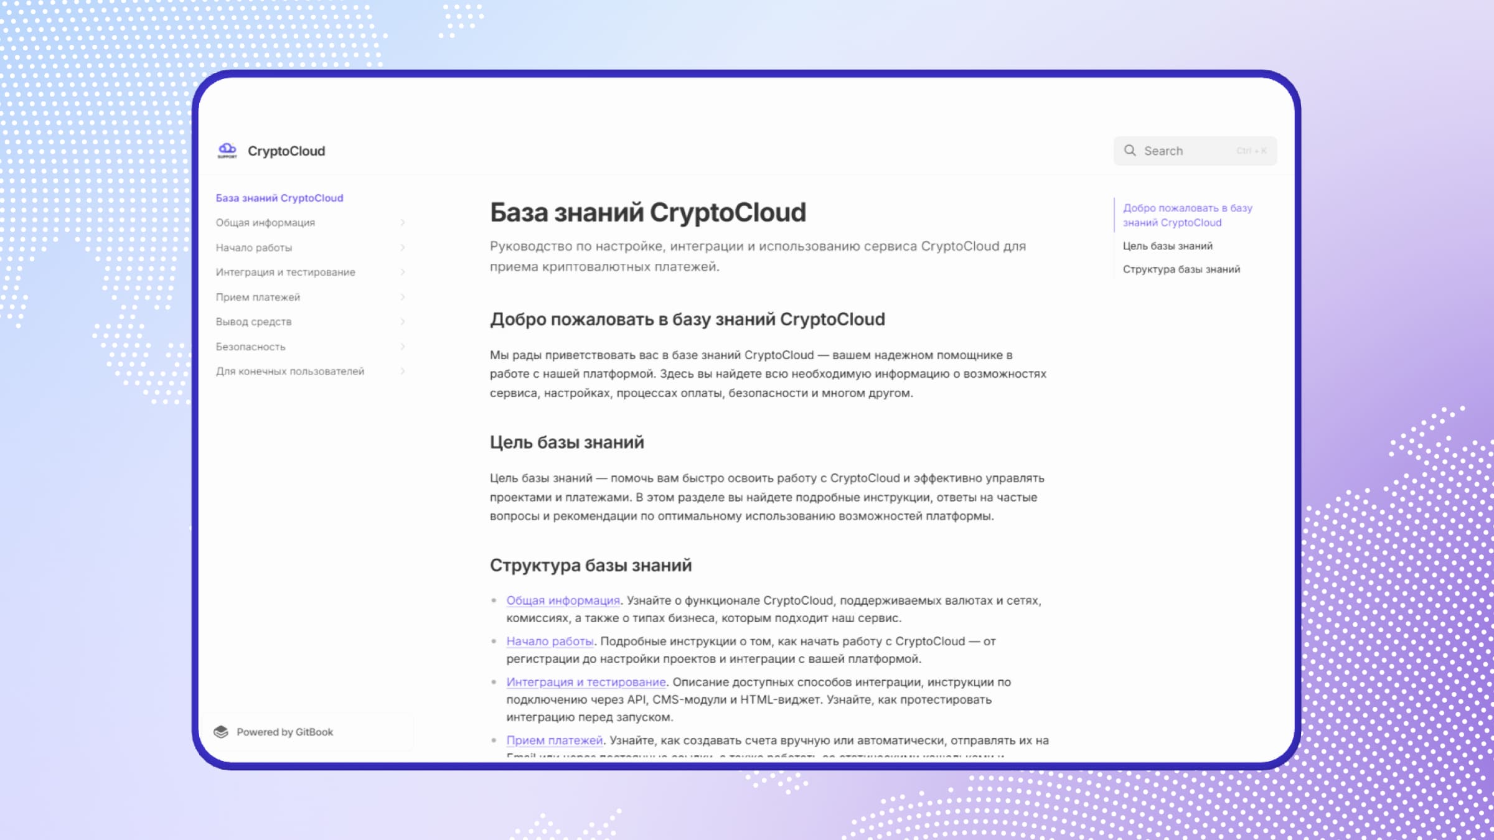Click the Общая информация body hyperlink

pyautogui.click(x=563, y=600)
